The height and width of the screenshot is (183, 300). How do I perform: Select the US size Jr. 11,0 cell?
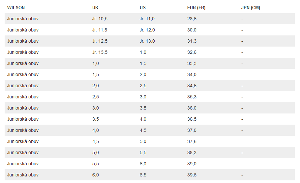tap(147, 19)
